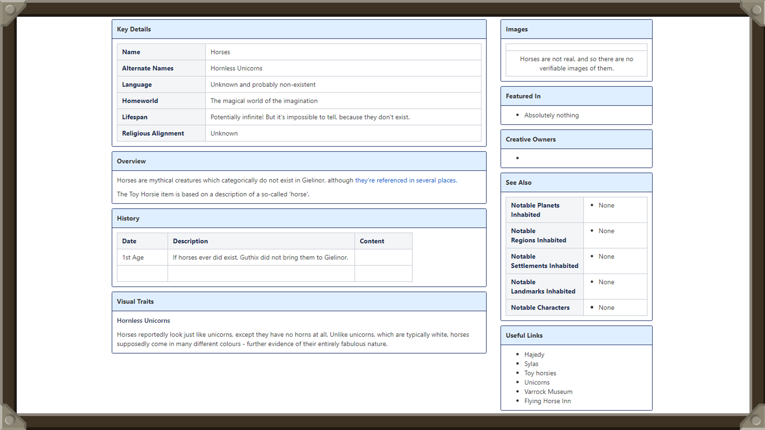The height and width of the screenshot is (430, 765).
Task: Open the Hajedy useful link
Action: (534, 354)
